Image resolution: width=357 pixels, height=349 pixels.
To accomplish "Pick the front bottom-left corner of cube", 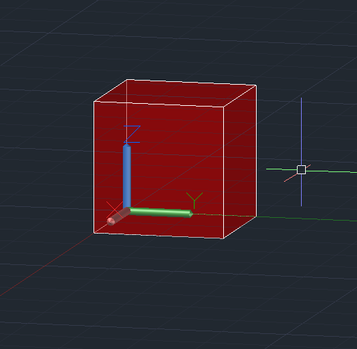I will [x=94, y=233].
